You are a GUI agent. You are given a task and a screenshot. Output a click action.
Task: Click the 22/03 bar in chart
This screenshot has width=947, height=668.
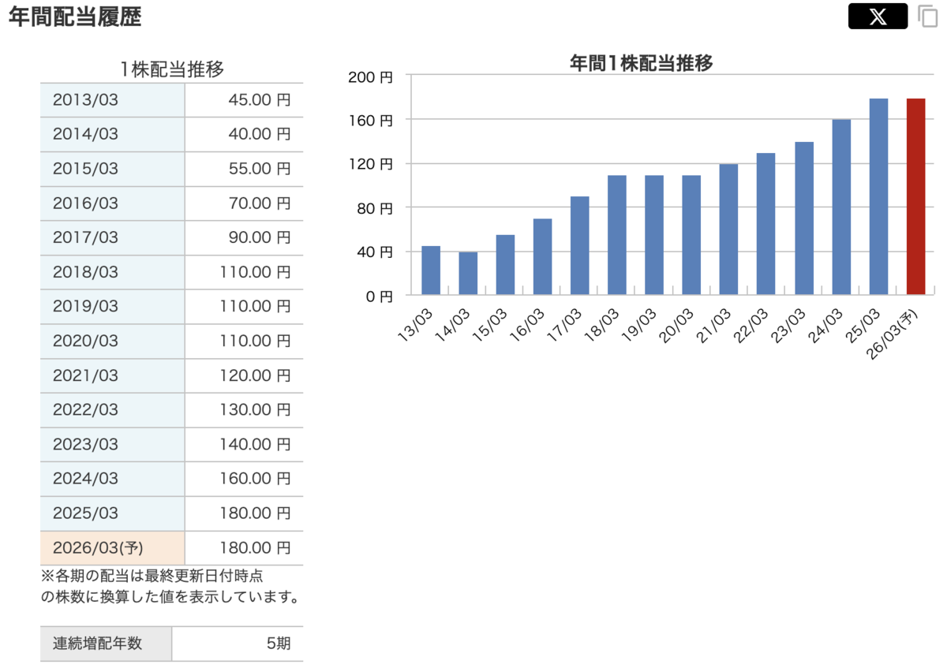pyautogui.click(x=766, y=224)
